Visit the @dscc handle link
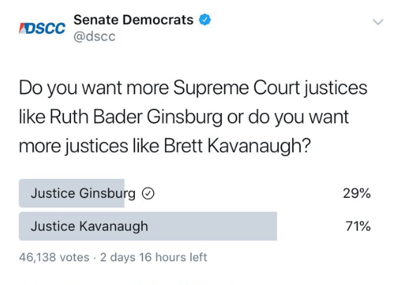This screenshot has height=285, width=418. 94,37
